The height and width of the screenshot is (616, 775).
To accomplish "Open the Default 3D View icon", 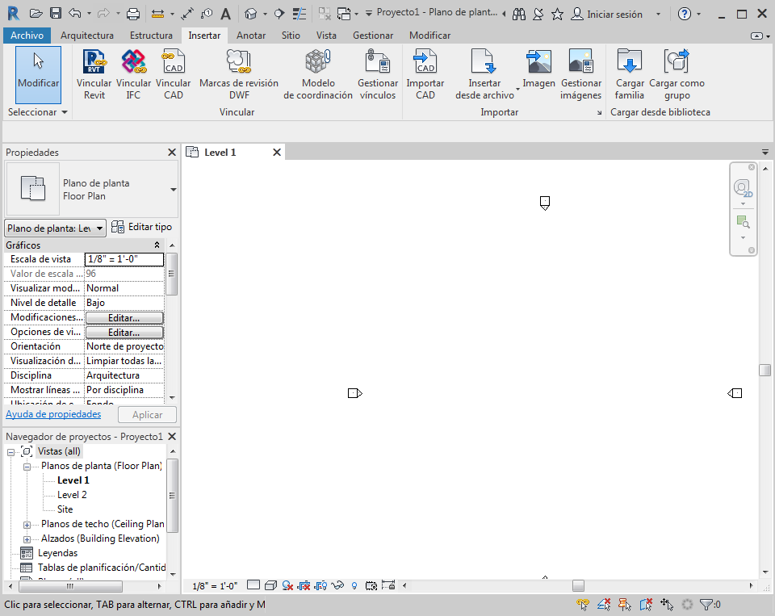I will [x=251, y=14].
